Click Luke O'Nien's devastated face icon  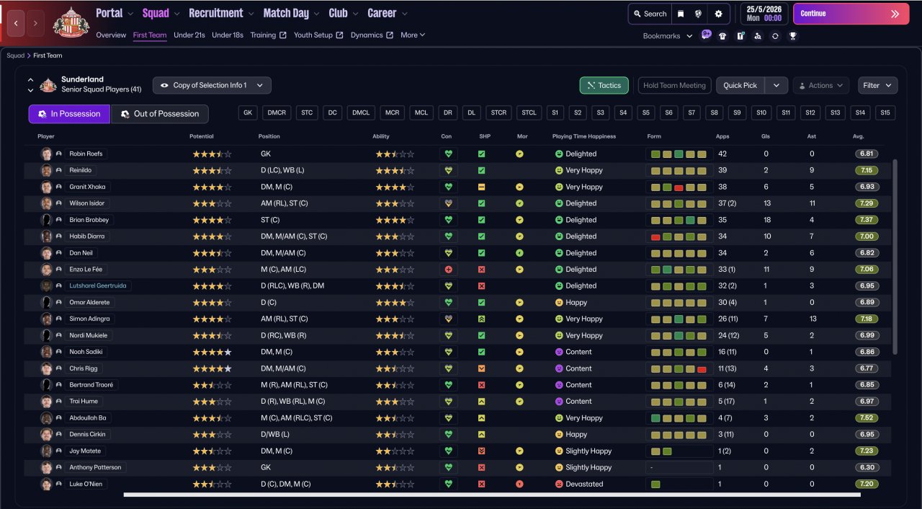pos(558,484)
